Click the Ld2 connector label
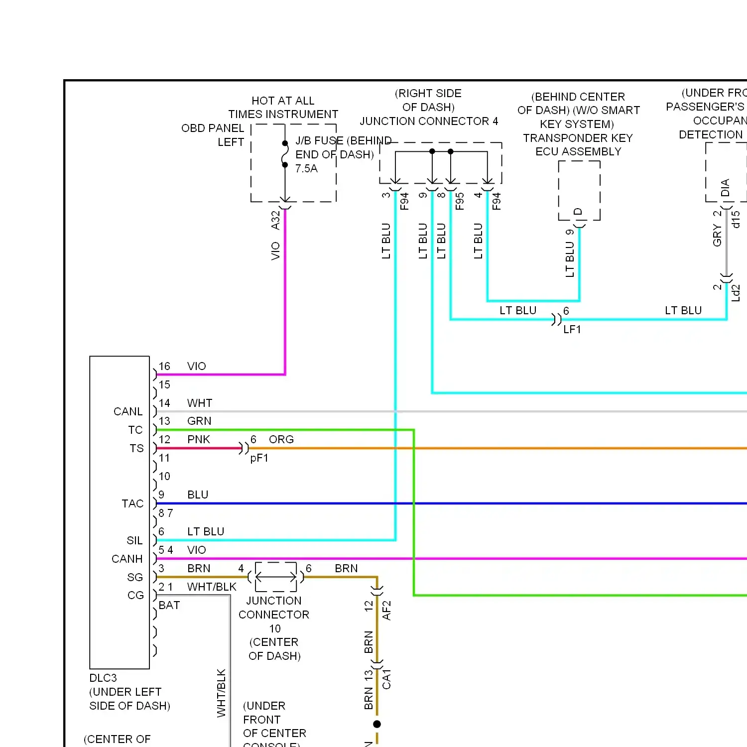This screenshot has width=747, height=747. point(736,293)
